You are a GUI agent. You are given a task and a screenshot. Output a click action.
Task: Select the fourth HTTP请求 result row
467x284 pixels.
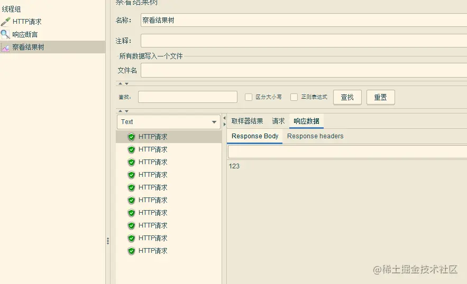(169, 175)
